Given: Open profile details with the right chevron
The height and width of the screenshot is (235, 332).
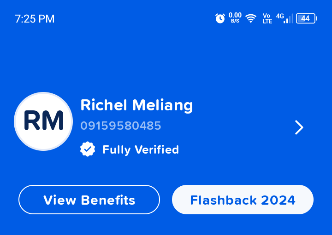Looking at the screenshot, I should pyautogui.click(x=299, y=127).
